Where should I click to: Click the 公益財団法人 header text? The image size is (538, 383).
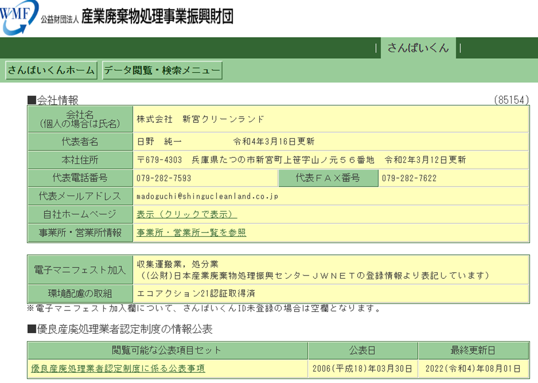tap(60, 19)
